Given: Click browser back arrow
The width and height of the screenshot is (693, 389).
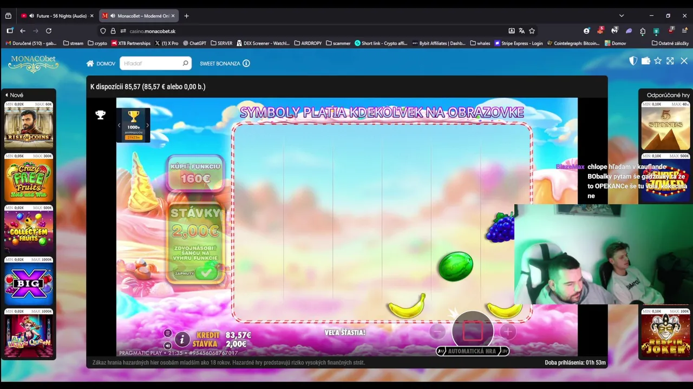Looking at the screenshot, I should (x=23, y=31).
